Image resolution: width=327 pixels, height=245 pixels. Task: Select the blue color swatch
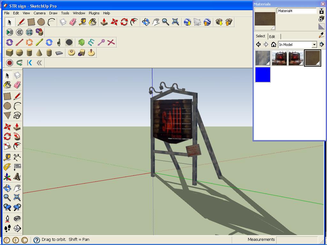click(x=263, y=75)
